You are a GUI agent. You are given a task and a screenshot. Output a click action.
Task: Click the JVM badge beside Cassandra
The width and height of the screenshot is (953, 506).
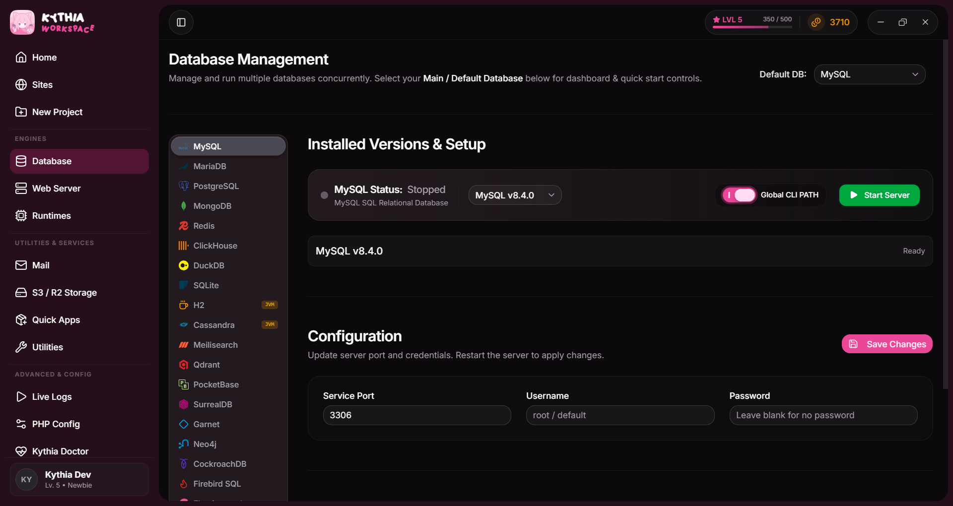(x=270, y=324)
